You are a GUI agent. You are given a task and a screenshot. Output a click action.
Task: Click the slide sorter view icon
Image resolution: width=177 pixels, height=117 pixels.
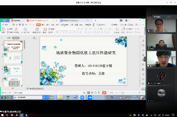tap(92, 93)
